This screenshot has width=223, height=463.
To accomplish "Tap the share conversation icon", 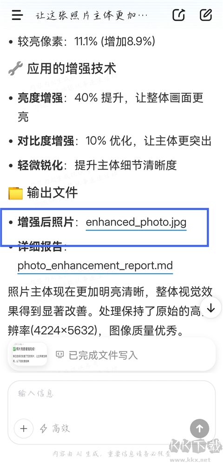I will [179, 15].
